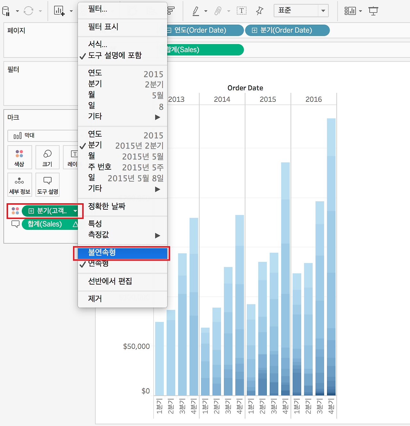Click the Order Date header label
Screen dimensions: 410x426
coord(245,88)
